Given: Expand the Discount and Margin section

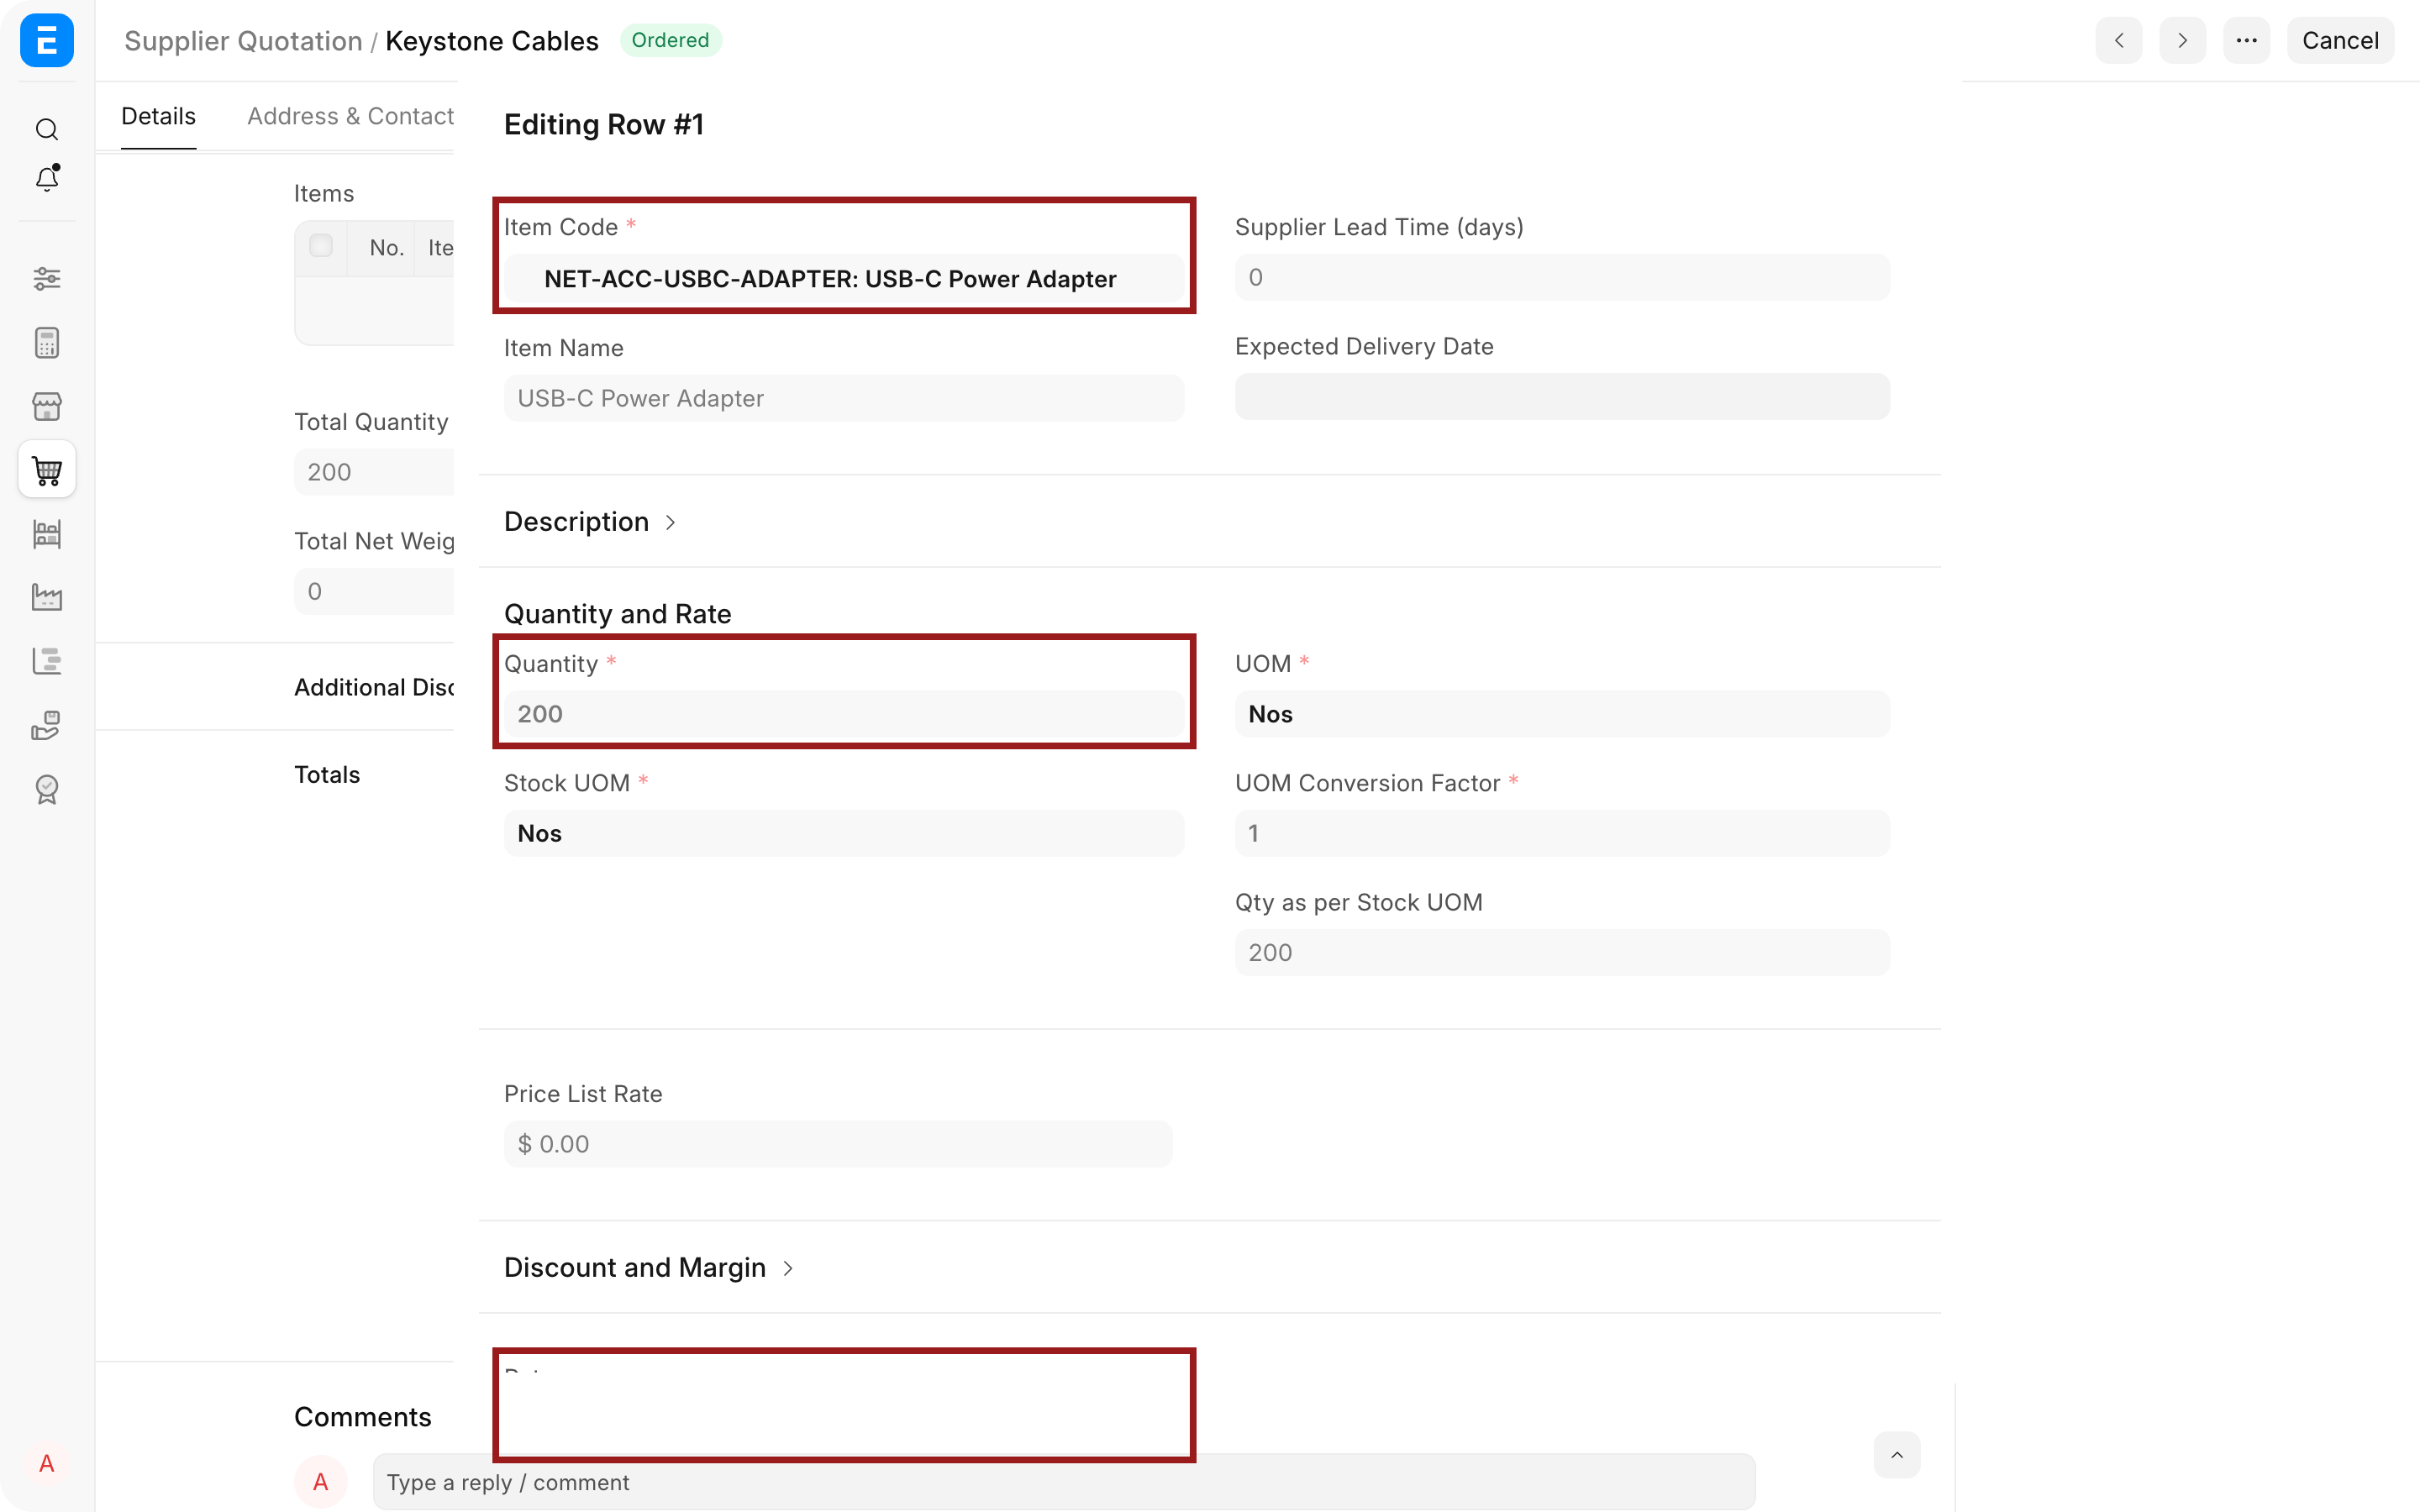Looking at the screenshot, I should tap(649, 1267).
